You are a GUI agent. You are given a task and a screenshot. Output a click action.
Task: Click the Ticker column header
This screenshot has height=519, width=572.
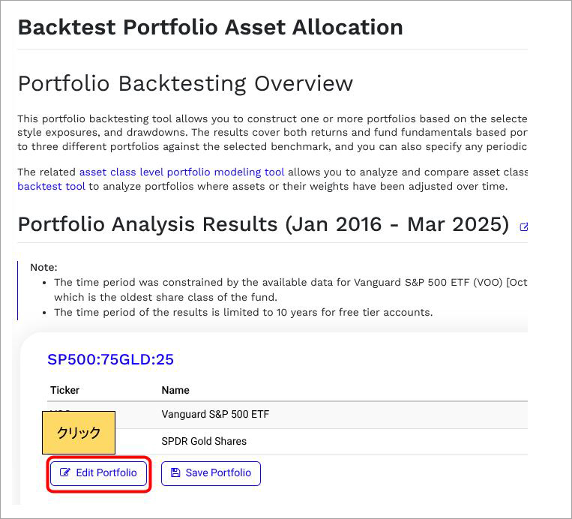[x=64, y=390]
